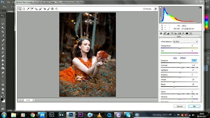Toggle highlight clipping warning in histogram
Screen dimensions: 210x118
(x=200, y=8)
